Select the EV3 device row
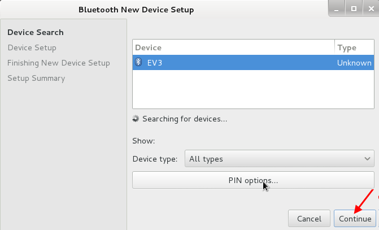The image size is (379, 230). tap(253, 62)
